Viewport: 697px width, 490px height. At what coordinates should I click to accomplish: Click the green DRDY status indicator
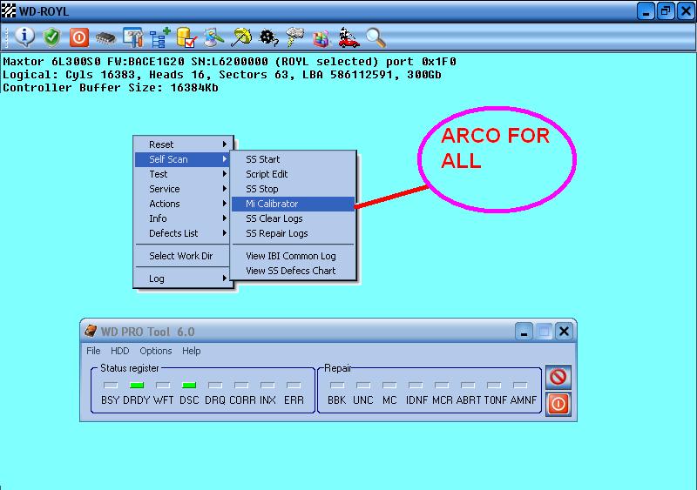click(137, 385)
